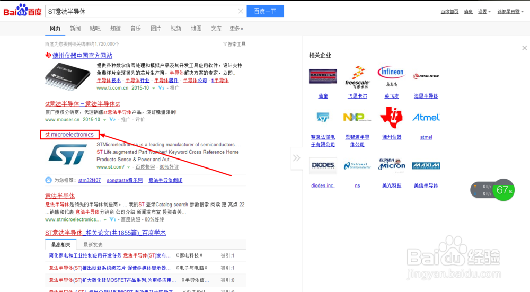Switch to the 文库 tab
The image size is (530, 292).
216,29
